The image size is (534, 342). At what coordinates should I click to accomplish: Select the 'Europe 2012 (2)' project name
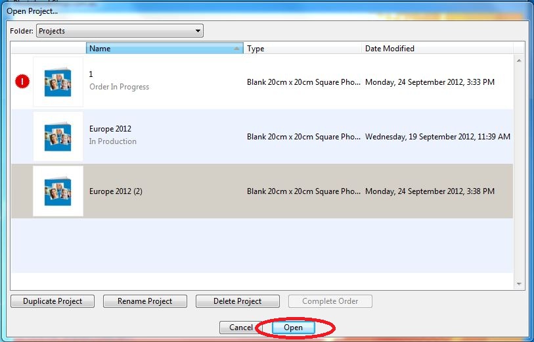116,191
